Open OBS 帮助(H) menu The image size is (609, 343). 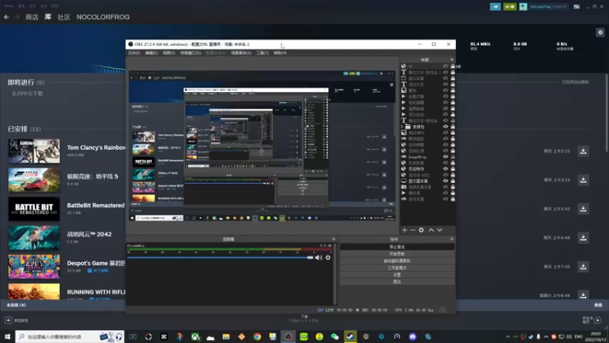(280, 53)
